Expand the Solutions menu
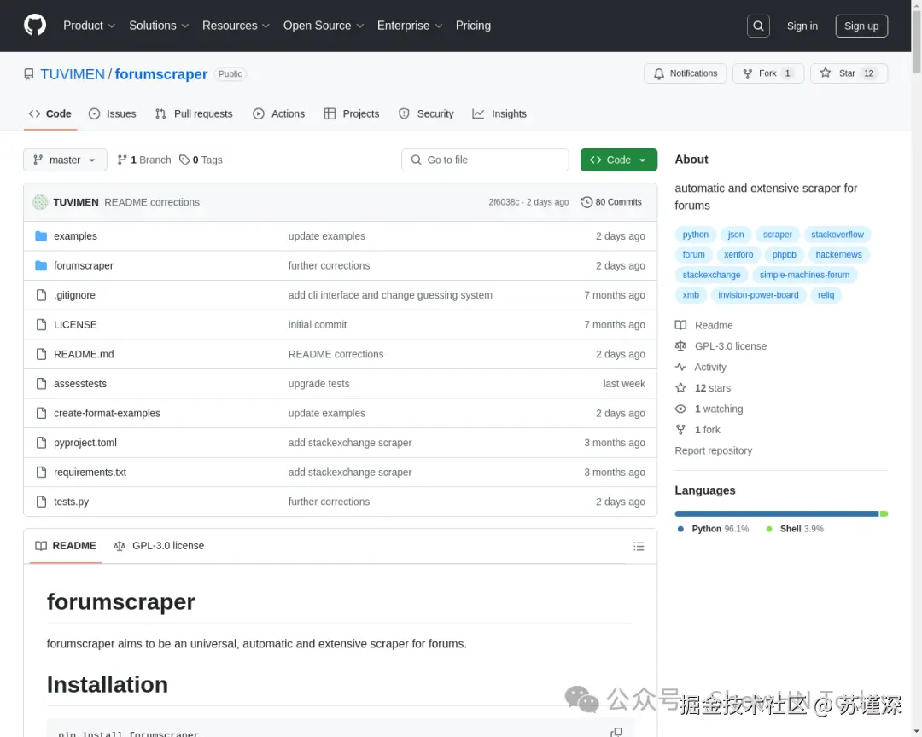 (159, 26)
